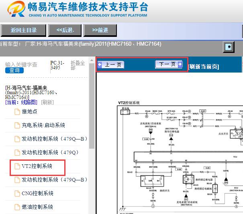The height and width of the screenshot is (214, 243).
Task: Click sidebar scrollbar up arrow
Action: [x=92, y=60]
